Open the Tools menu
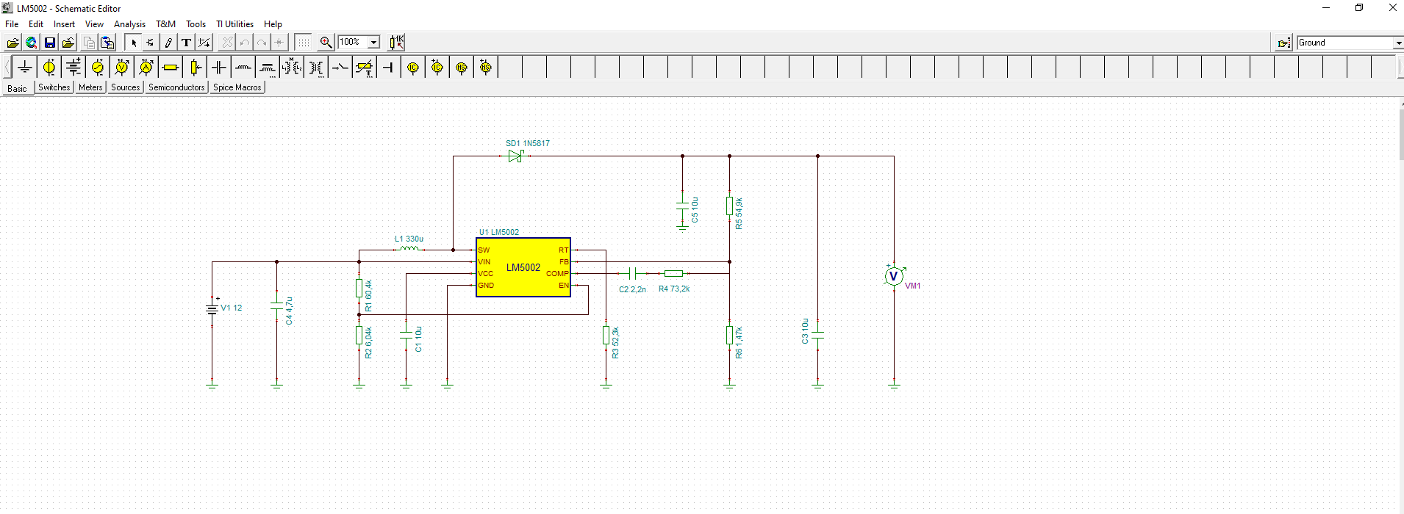Image resolution: width=1404 pixels, height=514 pixels. click(196, 24)
